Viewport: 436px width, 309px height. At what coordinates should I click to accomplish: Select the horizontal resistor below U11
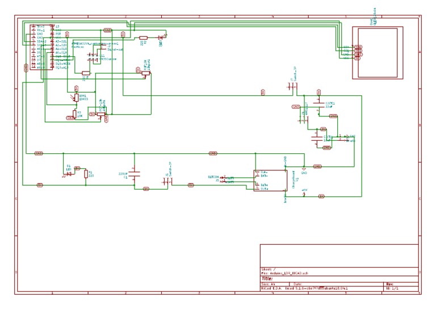(86, 73)
